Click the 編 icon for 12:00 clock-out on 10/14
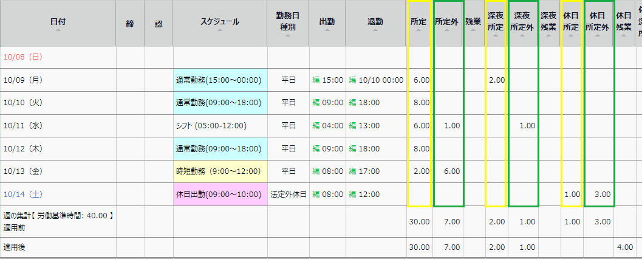The width and height of the screenshot is (642, 259). (x=352, y=195)
